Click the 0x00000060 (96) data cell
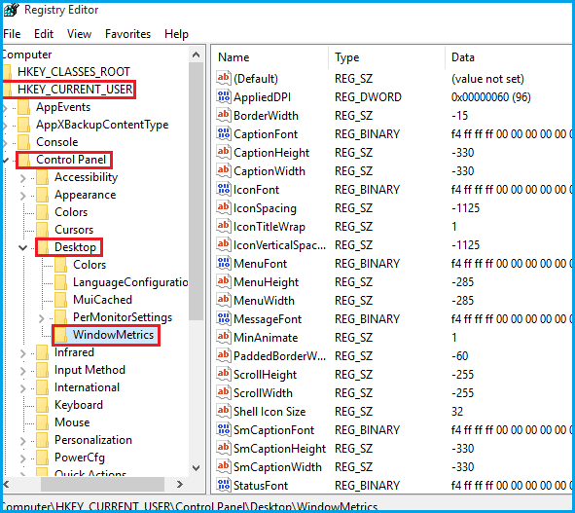This screenshot has height=513, width=575. [491, 97]
